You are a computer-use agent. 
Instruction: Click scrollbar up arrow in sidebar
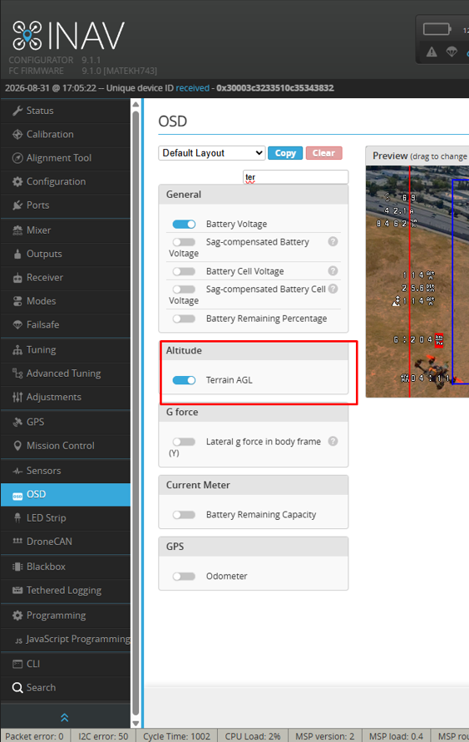coord(136,105)
